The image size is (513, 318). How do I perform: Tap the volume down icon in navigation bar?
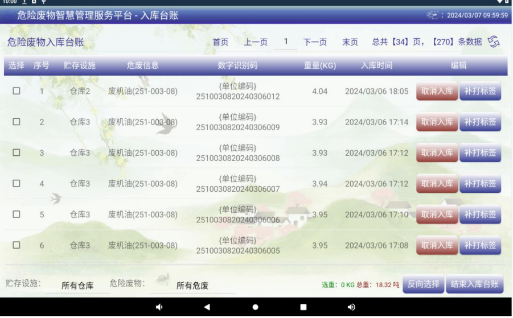[159, 307]
